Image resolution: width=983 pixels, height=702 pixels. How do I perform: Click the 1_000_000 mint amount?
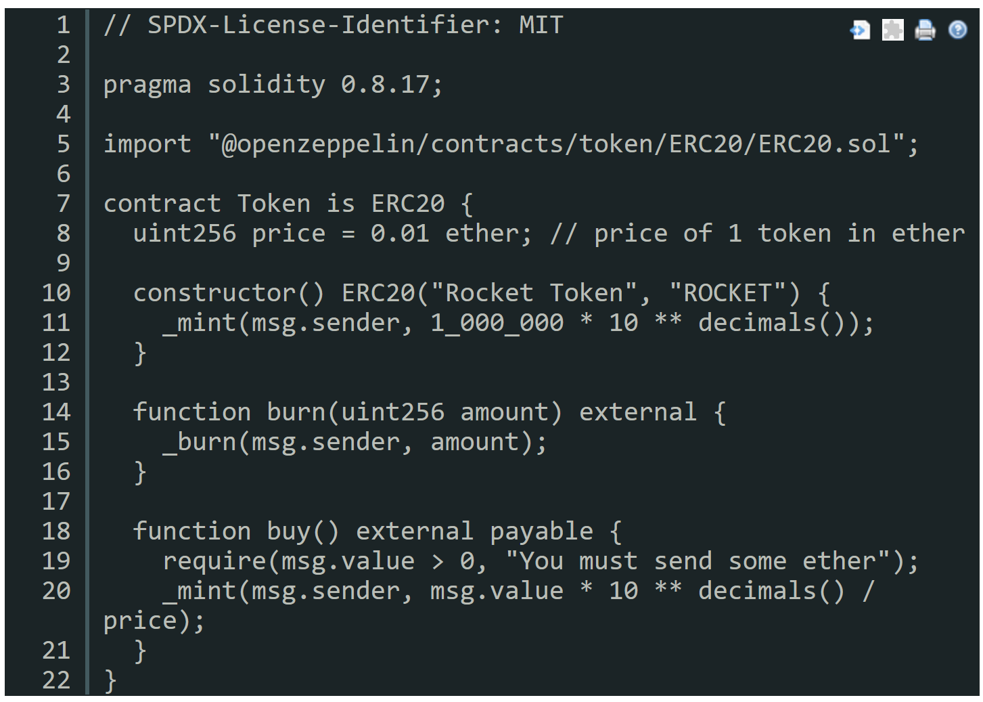[497, 323]
